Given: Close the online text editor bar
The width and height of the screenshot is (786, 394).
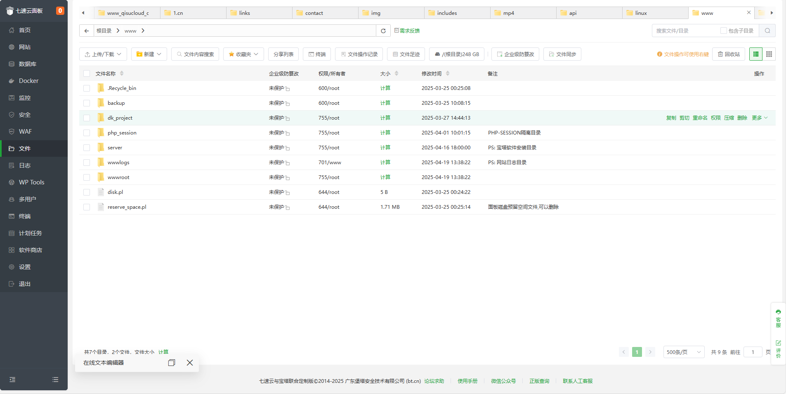Looking at the screenshot, I should tap(190, 363).
